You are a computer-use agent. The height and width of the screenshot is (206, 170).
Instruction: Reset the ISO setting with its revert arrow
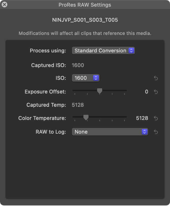coord(156,78)
